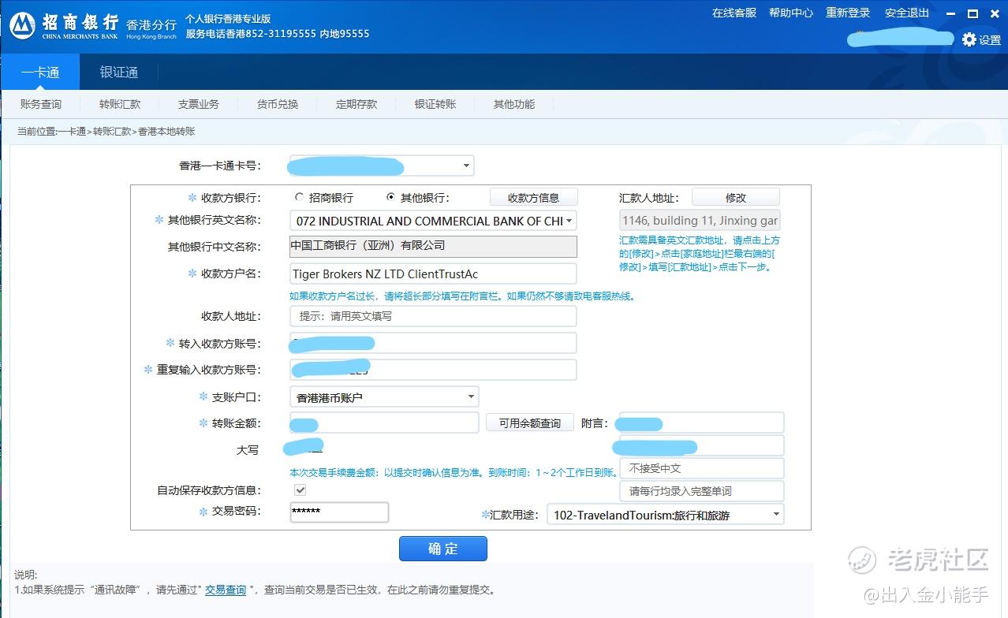This screenshot has height=618, width=1008.
Task: Click the 修改 button for remitter address
Action: (x=736, y=197)
